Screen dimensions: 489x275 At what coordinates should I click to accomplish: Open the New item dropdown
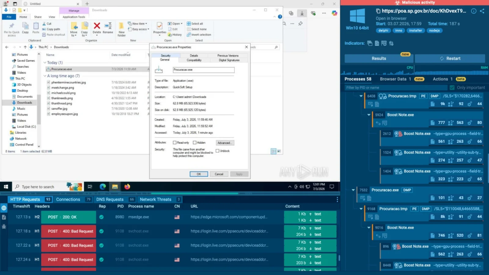137,24
